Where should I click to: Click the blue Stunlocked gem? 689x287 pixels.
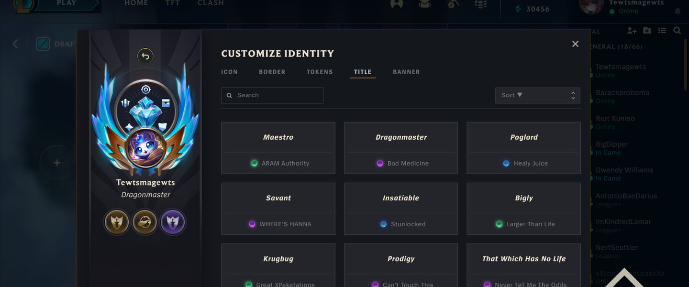click(x=383, y=224)
